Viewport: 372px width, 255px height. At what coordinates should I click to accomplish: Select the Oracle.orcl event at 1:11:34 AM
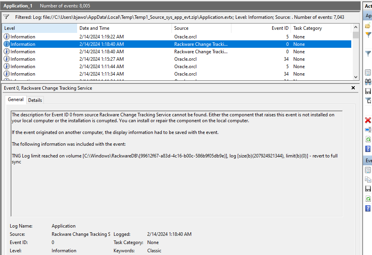(177, 74)
